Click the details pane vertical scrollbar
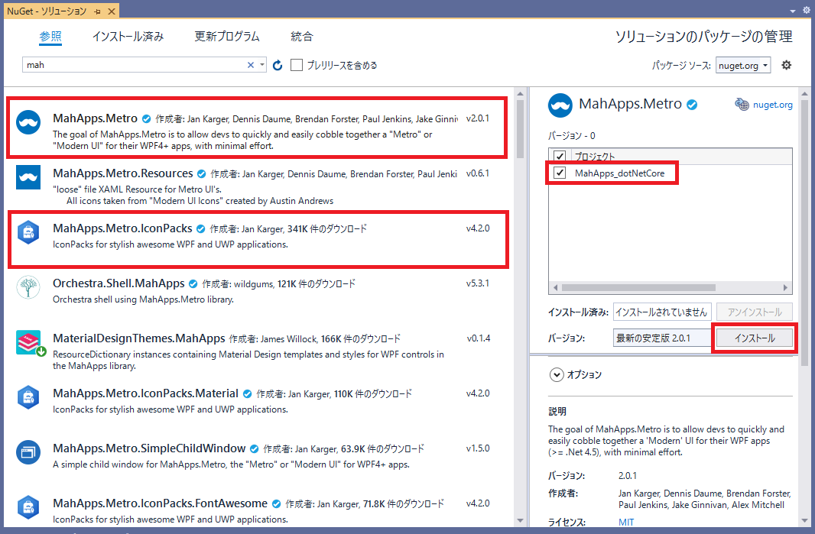The height and width of the screenshot is (534, 815). point(804,233)
